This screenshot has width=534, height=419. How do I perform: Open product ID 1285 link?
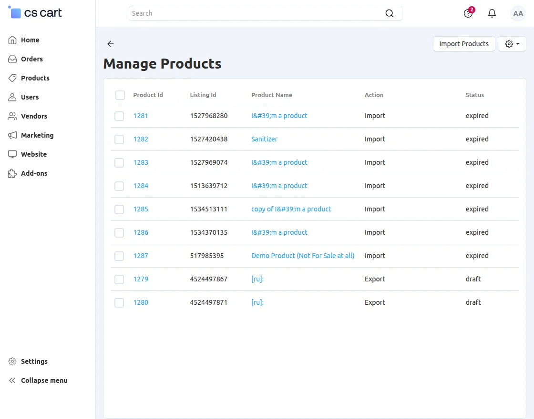coord(141,209)
